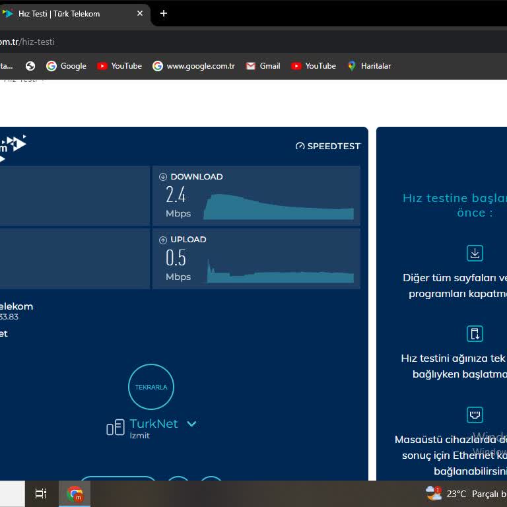507x507 pixels.
Task: Click the upload arrow icon next to UPLOAD
Action: click(x=163, y=240)
